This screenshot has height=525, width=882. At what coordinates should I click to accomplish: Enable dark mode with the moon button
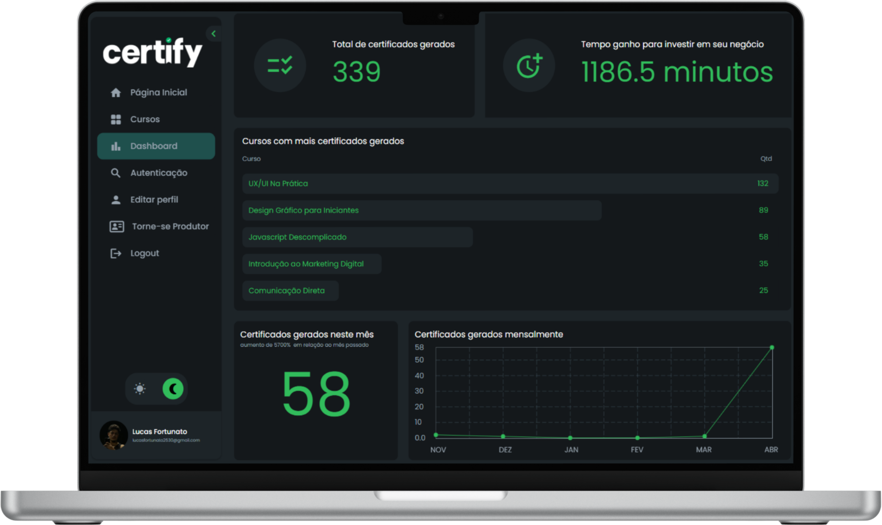click(173, 389)
